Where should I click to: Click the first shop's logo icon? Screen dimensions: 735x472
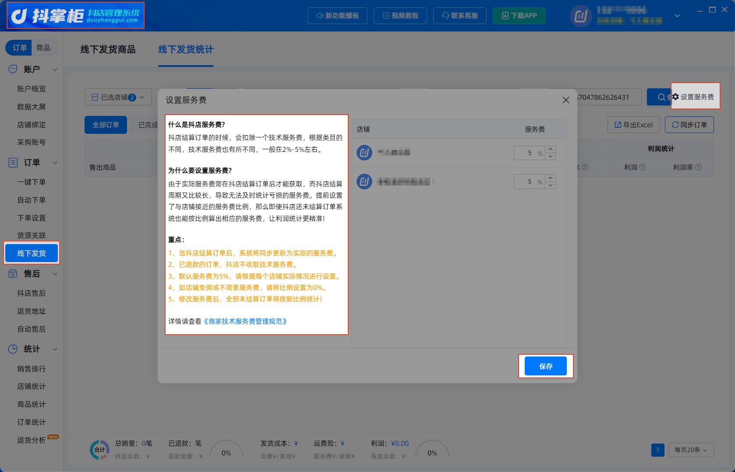coord(364,153)
